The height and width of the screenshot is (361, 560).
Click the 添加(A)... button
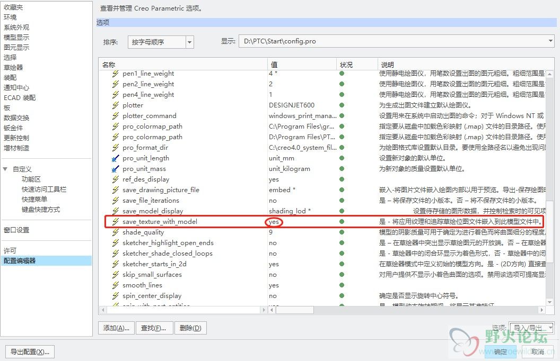point(116,328)
